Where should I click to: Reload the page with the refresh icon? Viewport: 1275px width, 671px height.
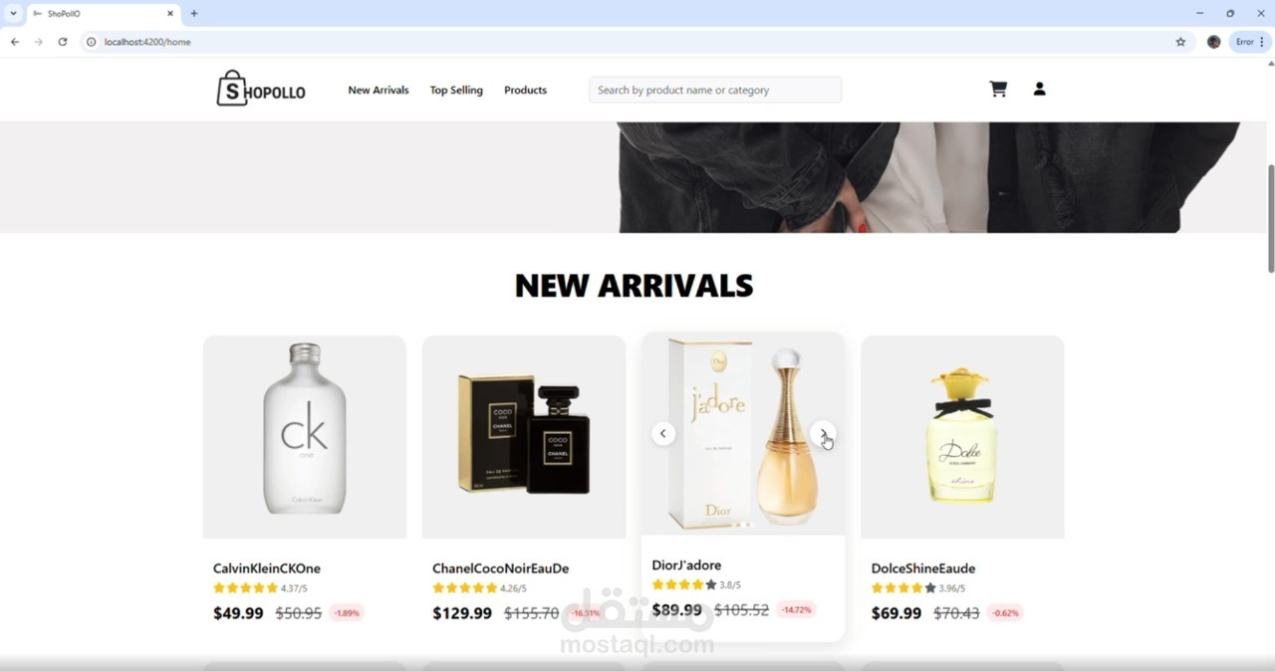[63, 42]
